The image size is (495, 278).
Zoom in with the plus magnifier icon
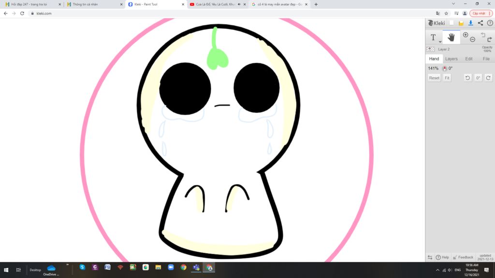coord(466,35)
